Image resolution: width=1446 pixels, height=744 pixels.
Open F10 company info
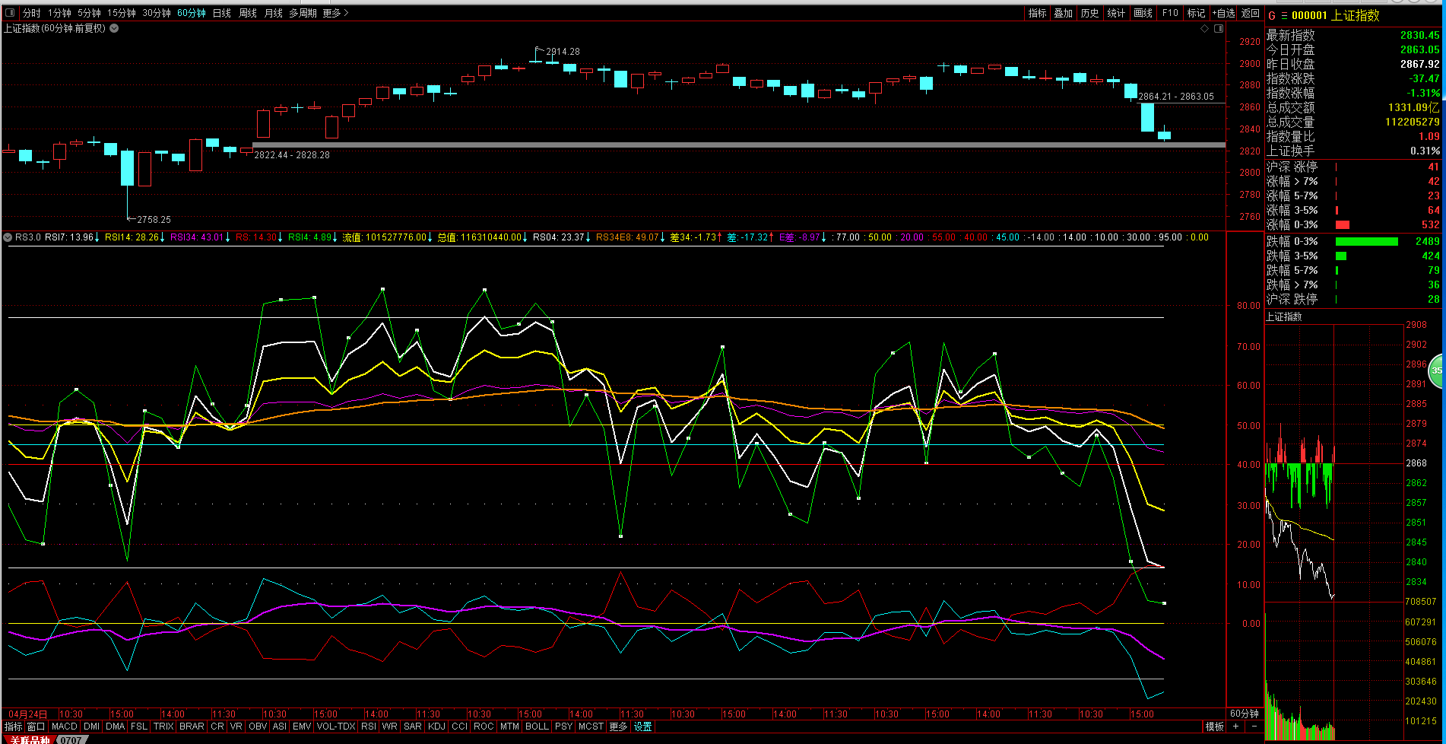[1170, 13]
